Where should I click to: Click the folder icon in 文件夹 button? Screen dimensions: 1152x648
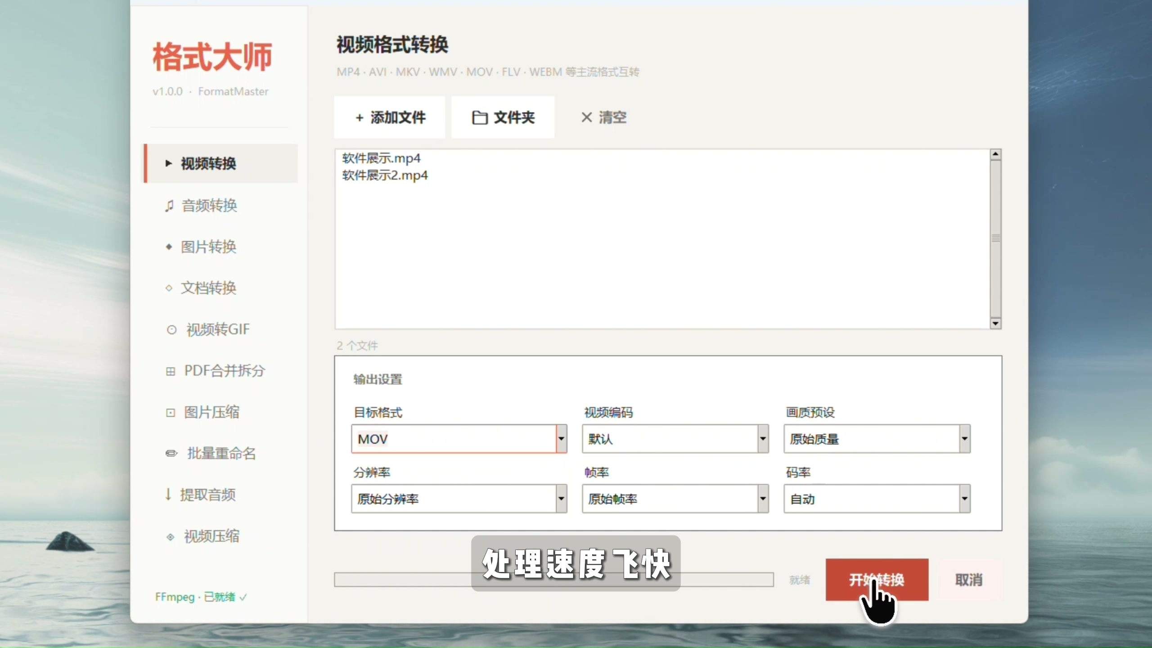[x=480, y=117]
